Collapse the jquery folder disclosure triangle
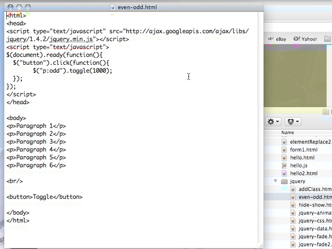 (x=275, y=181)
